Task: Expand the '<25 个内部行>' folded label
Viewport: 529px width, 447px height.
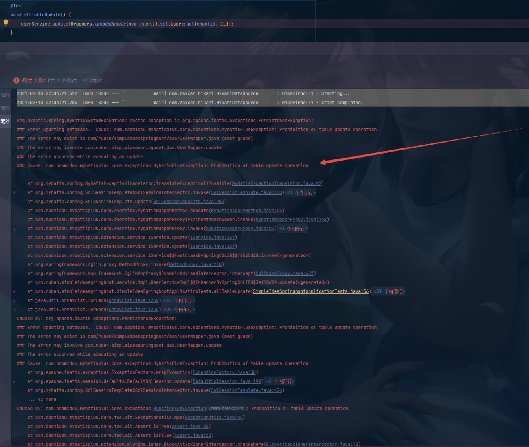Action: [x=179, y=310]
